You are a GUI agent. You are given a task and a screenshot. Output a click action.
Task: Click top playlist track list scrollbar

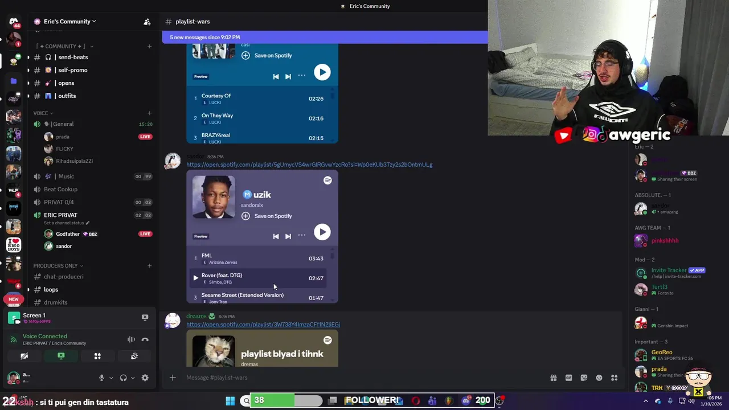(333, 96)
